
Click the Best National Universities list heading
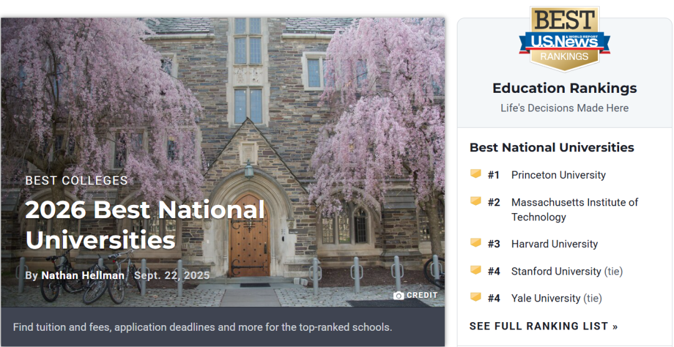click(x=552, y=148)
